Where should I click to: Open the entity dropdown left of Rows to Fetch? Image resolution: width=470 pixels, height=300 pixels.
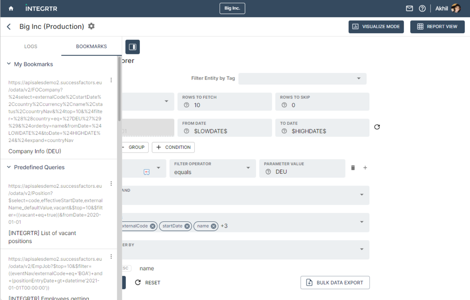(x=148, y=101)
